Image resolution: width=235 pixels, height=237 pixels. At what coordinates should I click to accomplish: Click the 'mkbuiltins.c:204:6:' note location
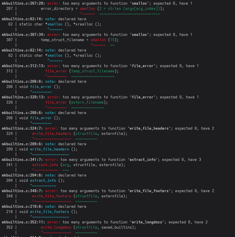coord(22,175)
